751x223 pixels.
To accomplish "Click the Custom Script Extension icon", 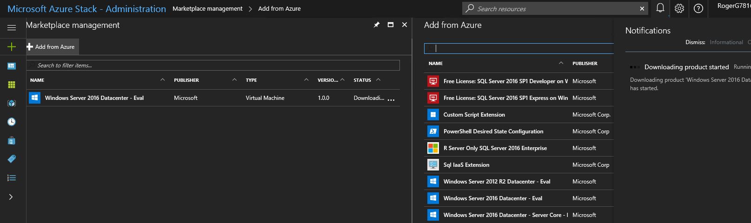I will click(x=433, y=114).
